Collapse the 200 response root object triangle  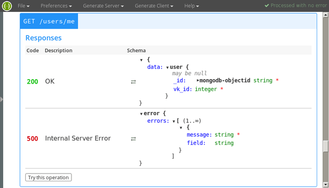tap(141, 60)
